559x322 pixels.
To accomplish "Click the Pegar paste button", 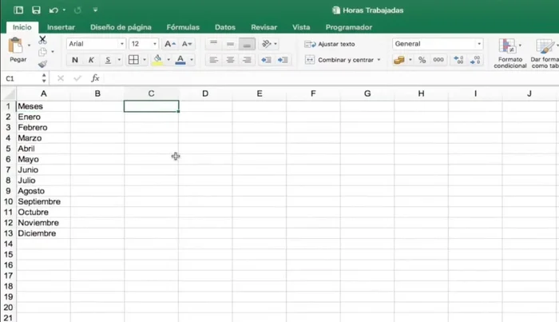I will pos(18,50).
